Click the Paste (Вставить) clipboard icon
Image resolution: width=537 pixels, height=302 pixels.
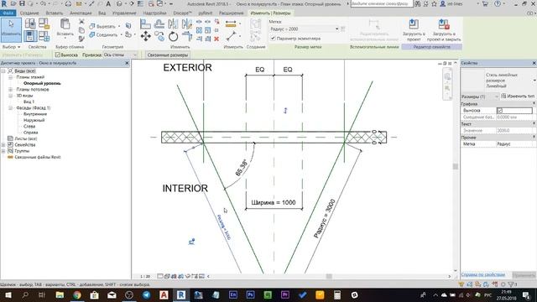pos(65,25)
